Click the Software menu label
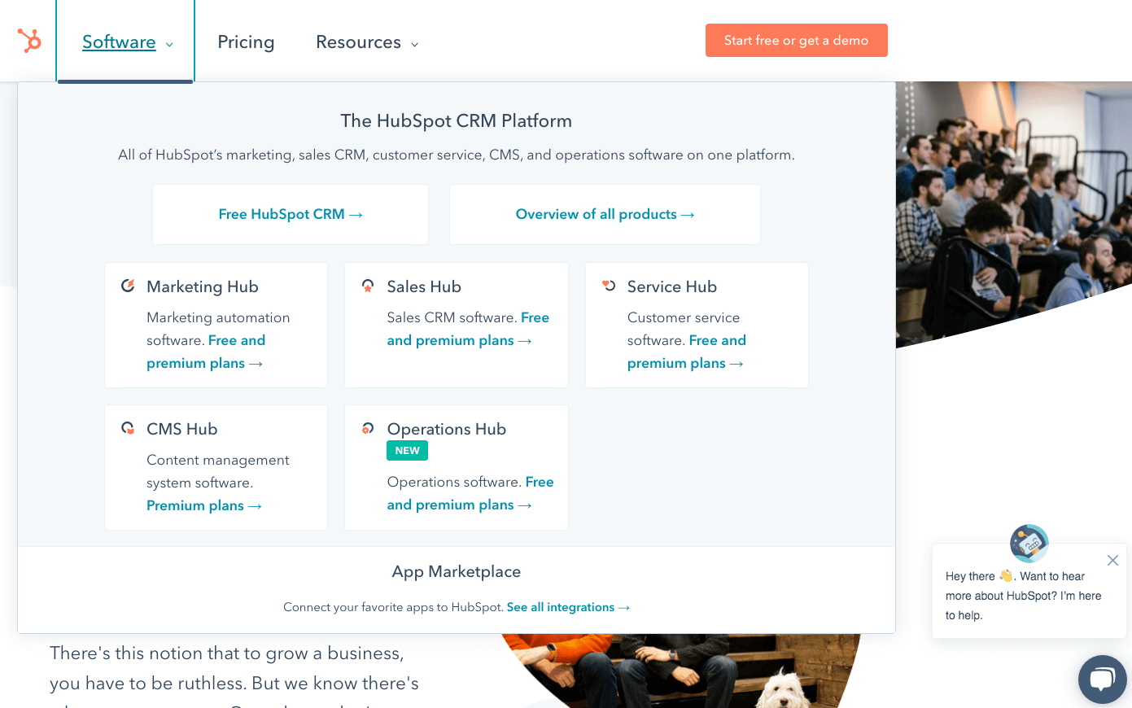The image size is (1132, 708). tap(119, 42)
